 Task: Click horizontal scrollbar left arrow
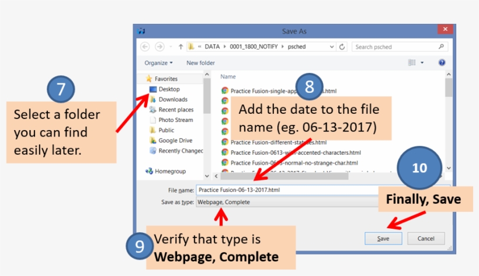(x=216, y=176)
